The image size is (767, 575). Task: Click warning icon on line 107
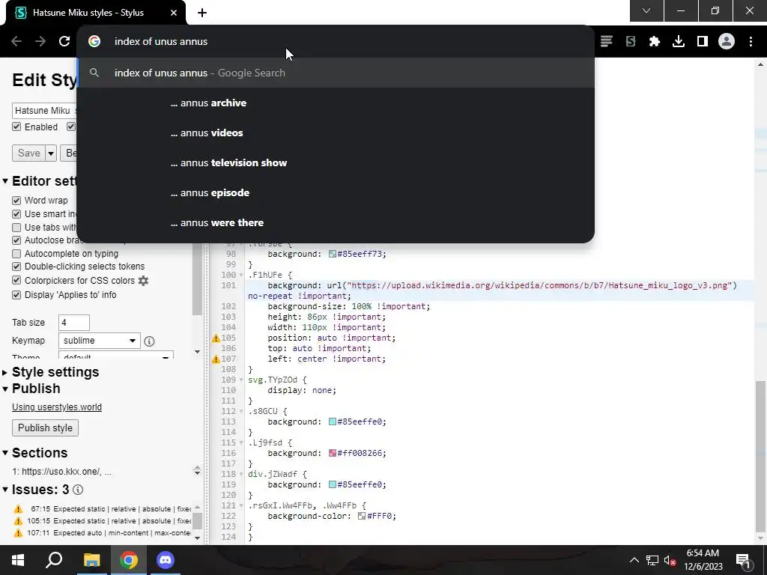tap(216, 359)
